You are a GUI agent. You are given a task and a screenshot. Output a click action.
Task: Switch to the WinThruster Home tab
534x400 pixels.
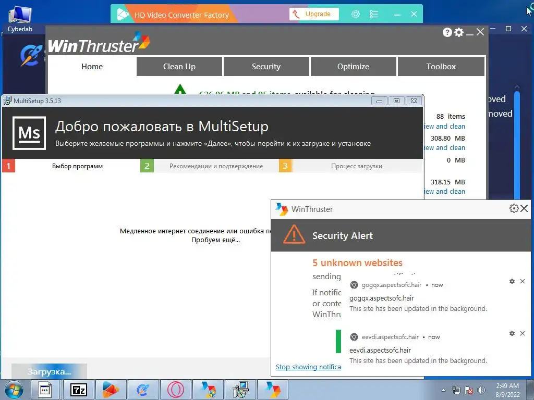pos(92,66)
